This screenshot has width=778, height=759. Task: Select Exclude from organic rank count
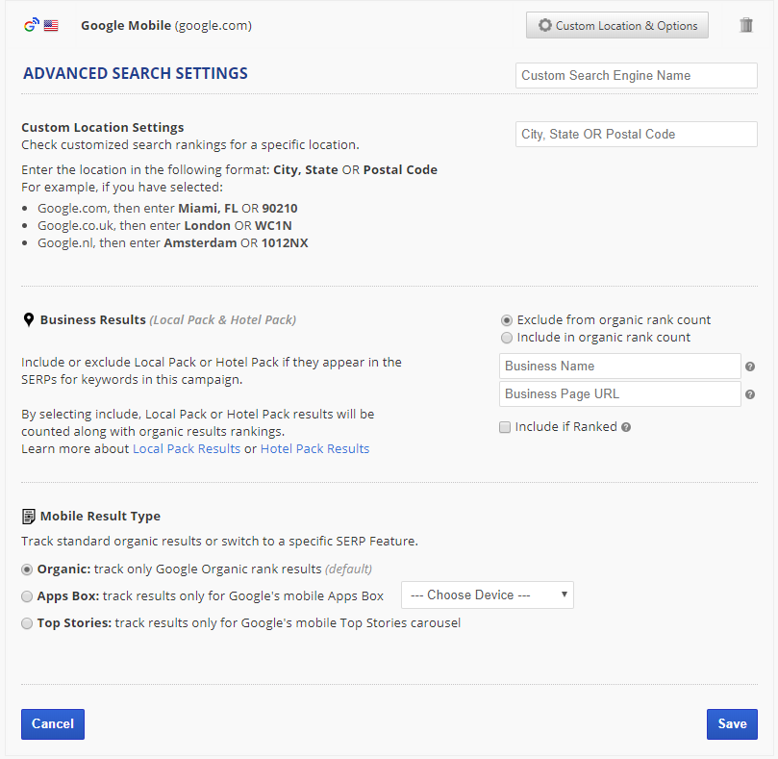(x=507, y=320)
